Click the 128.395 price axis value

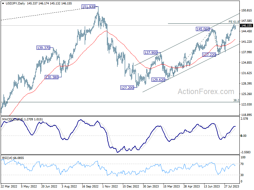pos(246,83)
